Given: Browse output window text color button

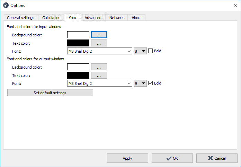Looking at the screenshot, I should coord(99,75).
